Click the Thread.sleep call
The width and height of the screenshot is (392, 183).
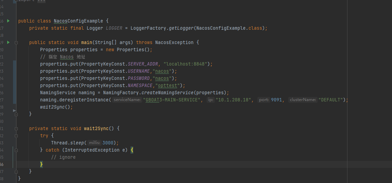(68, 143)
